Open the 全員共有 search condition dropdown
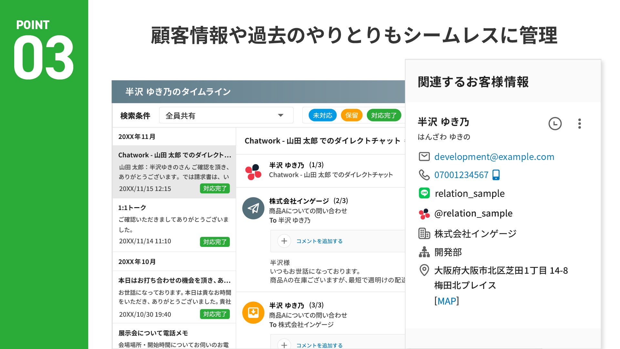Screen dimensions: 620x349 pyautogui.click(x=226, y=115)
